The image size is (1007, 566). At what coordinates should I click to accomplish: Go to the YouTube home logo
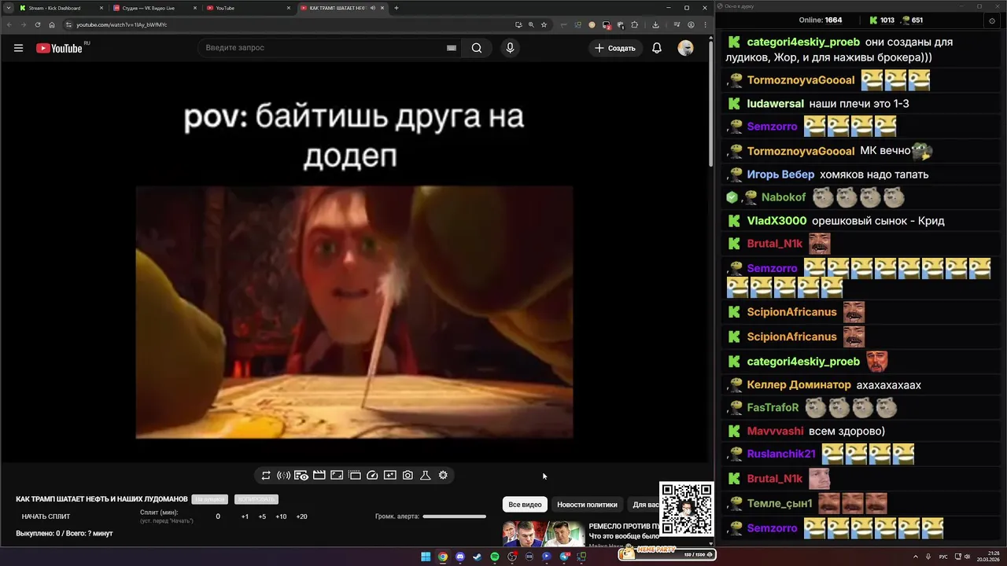(59, 48)
